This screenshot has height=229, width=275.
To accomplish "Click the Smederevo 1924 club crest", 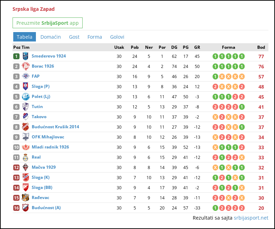I will (x=25, y=56).
